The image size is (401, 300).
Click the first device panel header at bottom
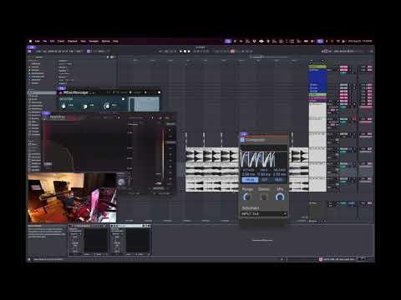88,226
